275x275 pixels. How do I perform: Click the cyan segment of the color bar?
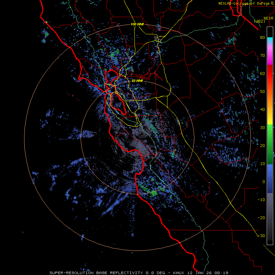[x=270, y=40]
